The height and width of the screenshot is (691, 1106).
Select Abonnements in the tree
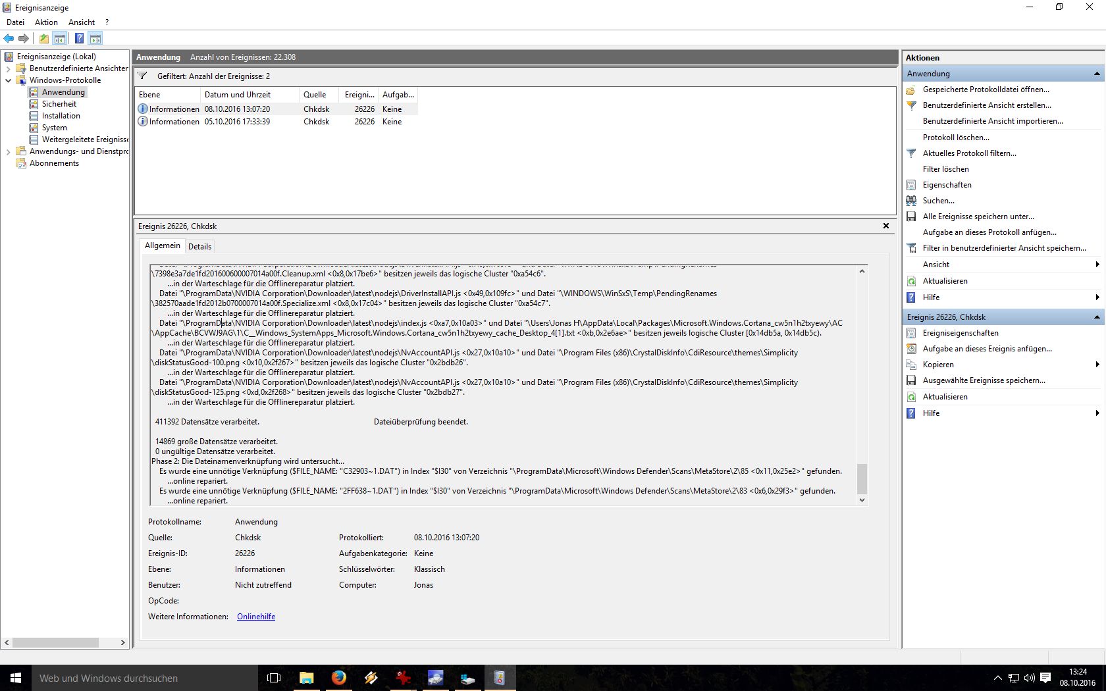click(x=54, y=163)
